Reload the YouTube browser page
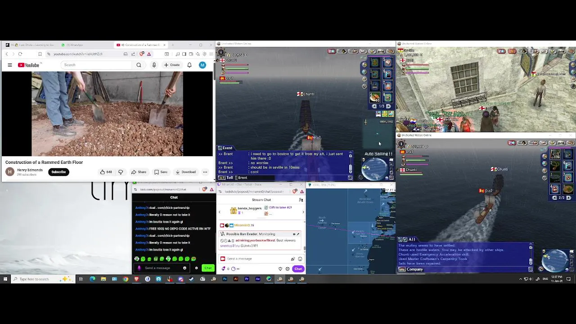The height and width of the screenshot is (324, 576). (20, 54)
